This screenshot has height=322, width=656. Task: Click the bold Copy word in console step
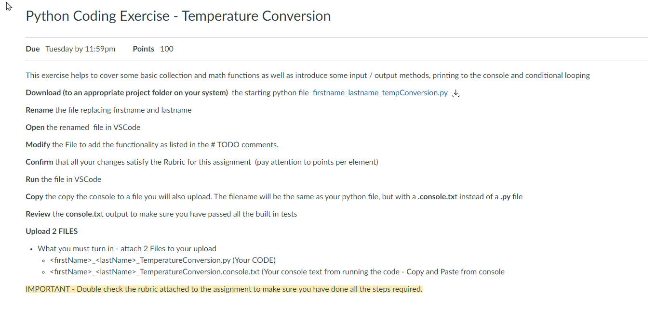tap(34, 197)
